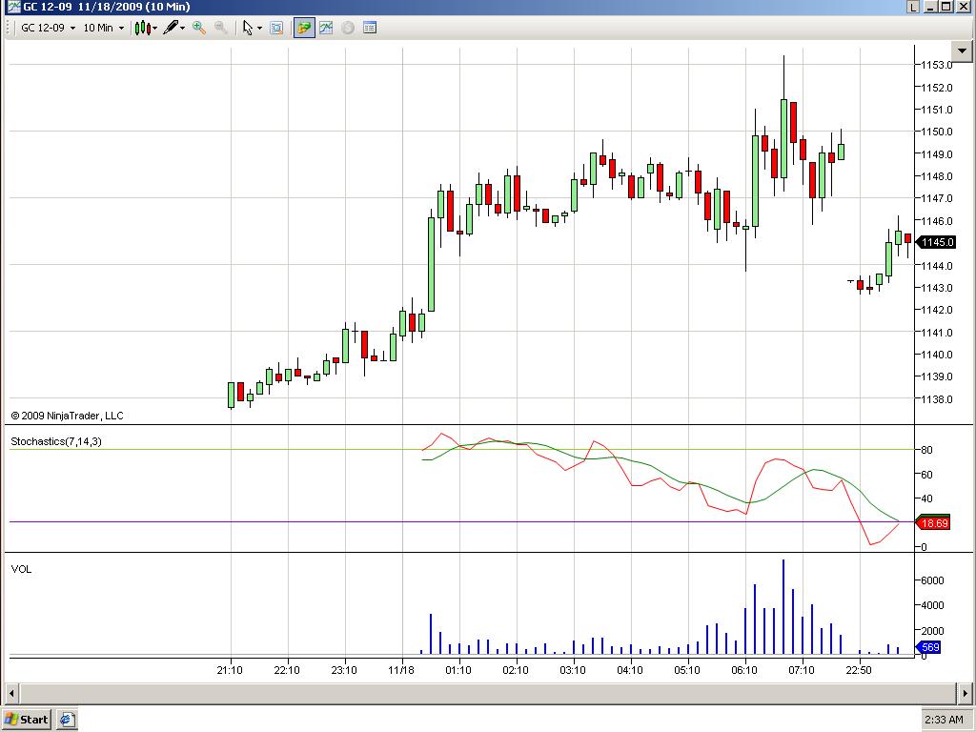Image resolution: width=976 pixels, height=732 pixels.
Task: Open the 10 Min interval dropdown
Action: point(103,28)
